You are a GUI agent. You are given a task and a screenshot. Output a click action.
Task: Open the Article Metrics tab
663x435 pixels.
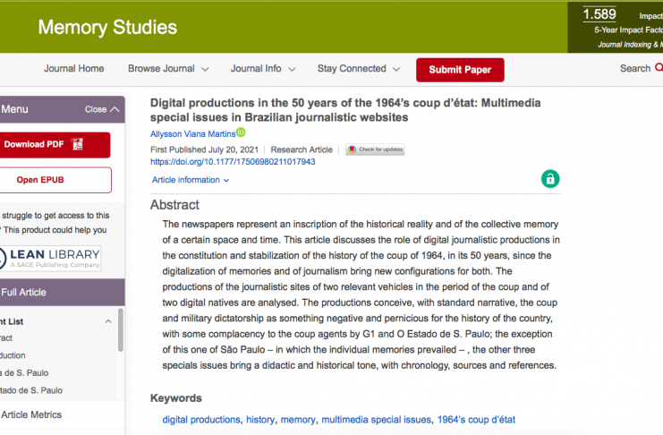(x=31, y=414)
